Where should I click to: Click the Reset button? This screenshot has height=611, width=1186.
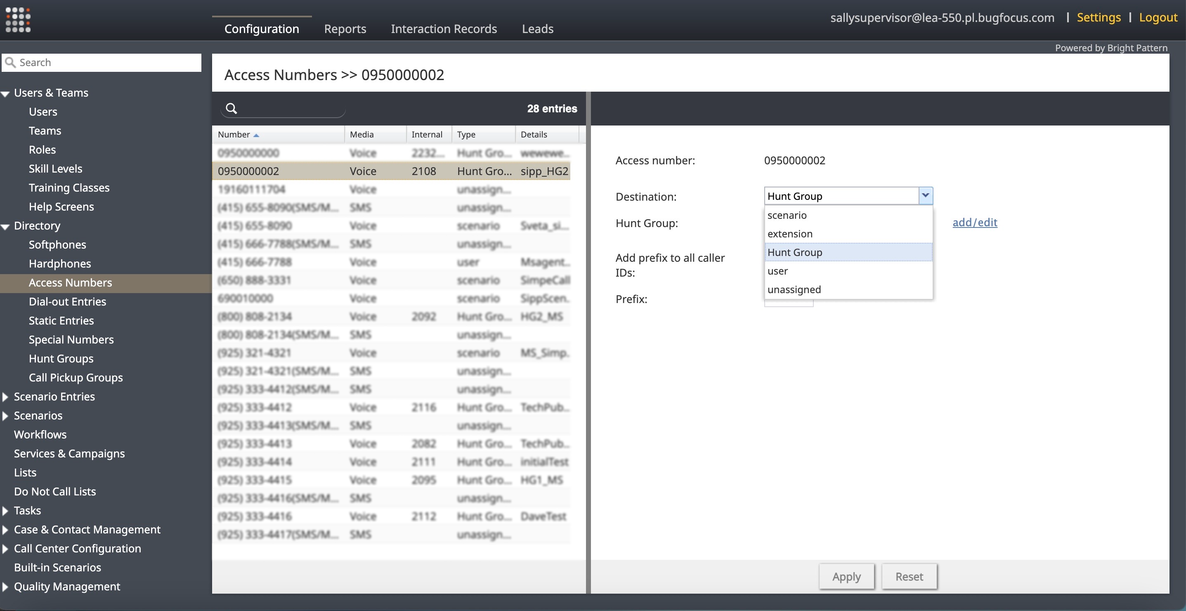[909, 576]
